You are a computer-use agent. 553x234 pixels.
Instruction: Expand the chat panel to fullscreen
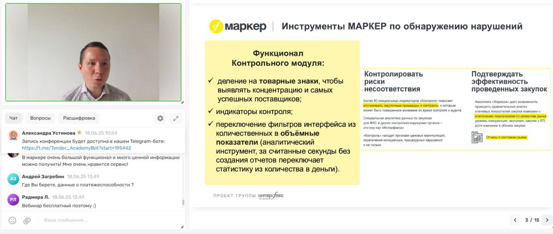click(x=175, y=118)
